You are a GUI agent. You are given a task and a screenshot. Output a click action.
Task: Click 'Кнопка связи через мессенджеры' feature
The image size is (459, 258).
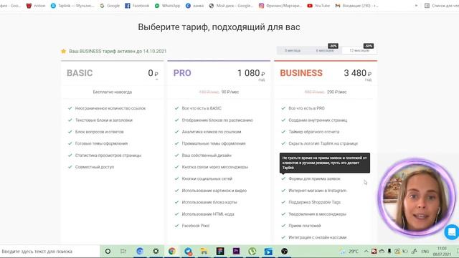click(215, 167)
